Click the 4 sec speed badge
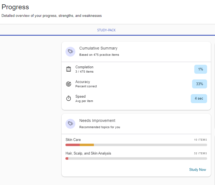 (199, 98)
